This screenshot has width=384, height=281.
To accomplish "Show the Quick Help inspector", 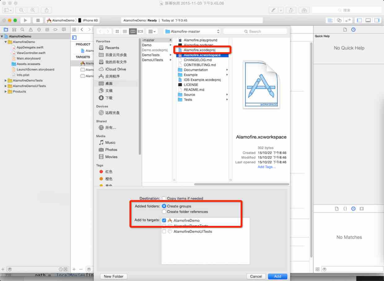I will (353, 30).
